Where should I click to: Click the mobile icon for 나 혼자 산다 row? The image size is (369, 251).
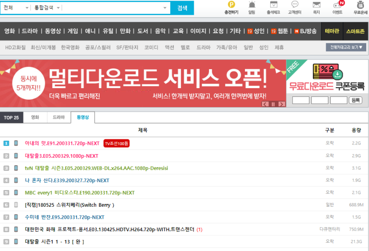click(16, 180)
